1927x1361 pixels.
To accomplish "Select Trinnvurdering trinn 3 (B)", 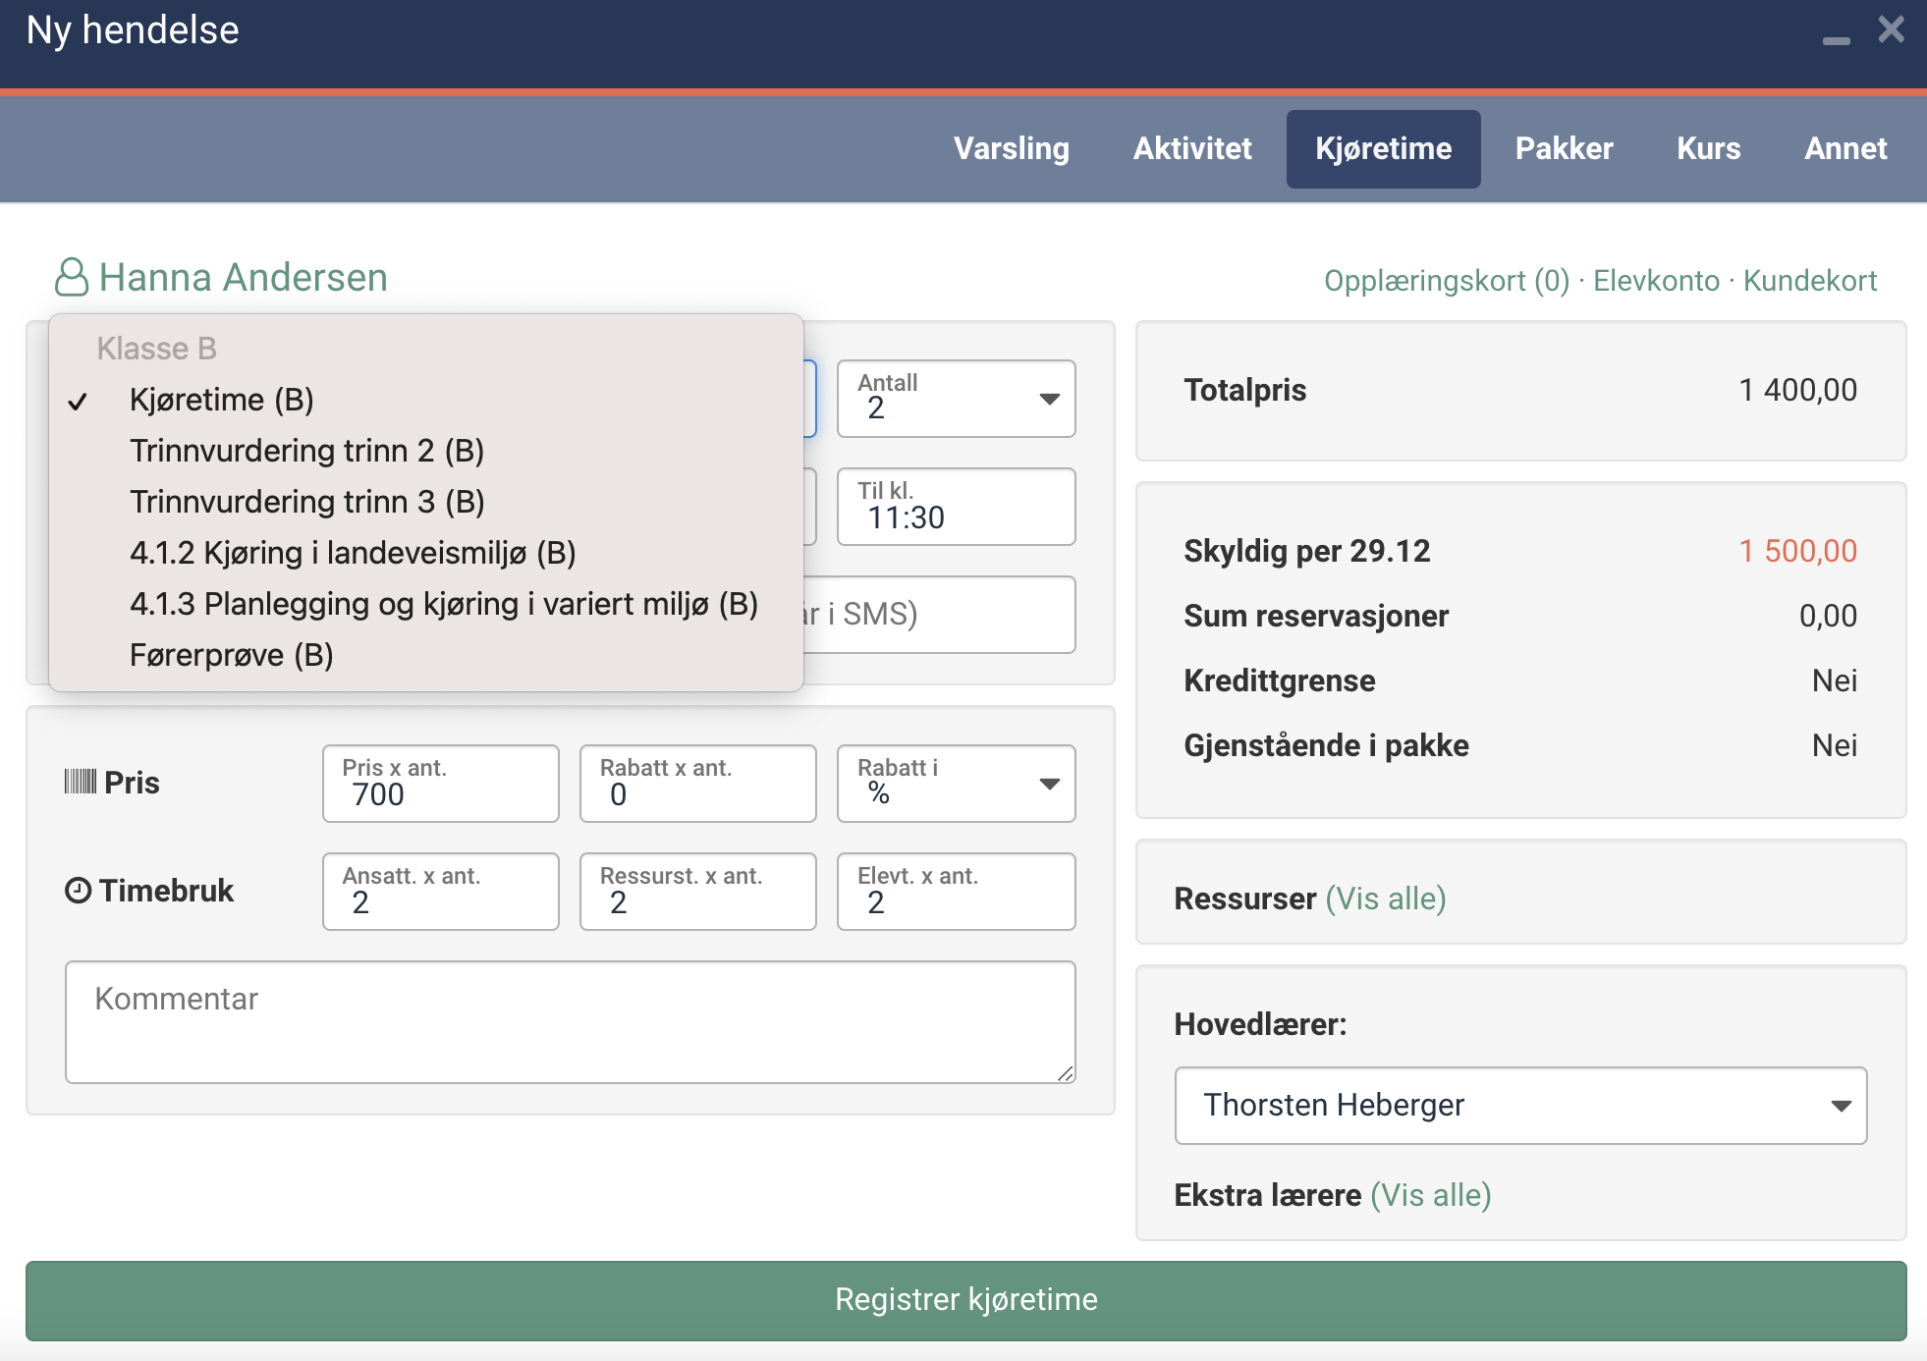I will pyautogui.click(x=426, y=502).
